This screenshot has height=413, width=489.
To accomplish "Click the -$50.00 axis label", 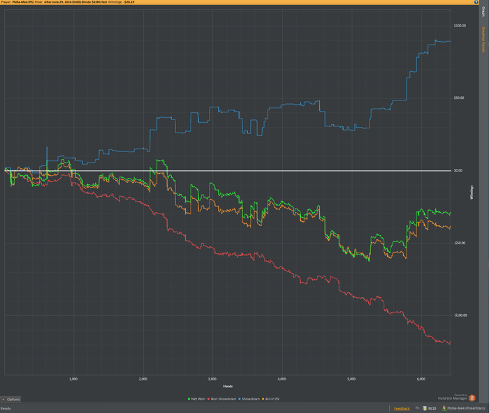I will pyautogui.click(x=459, y=243).
